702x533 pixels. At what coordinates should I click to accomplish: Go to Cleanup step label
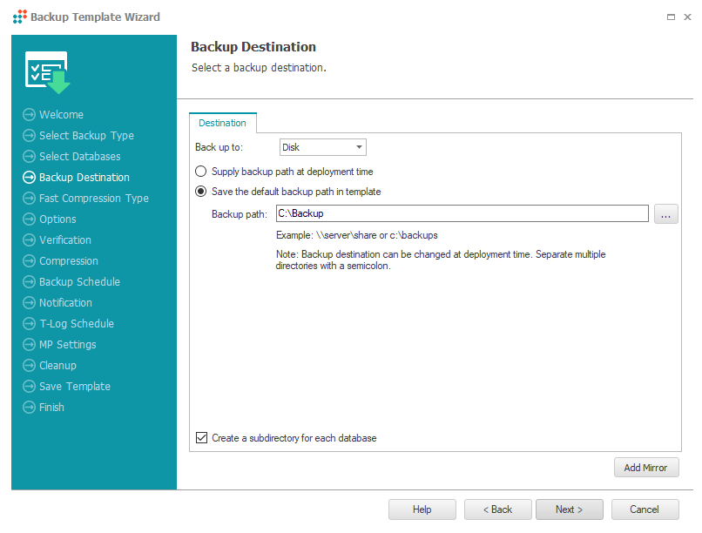click(57, 365)
